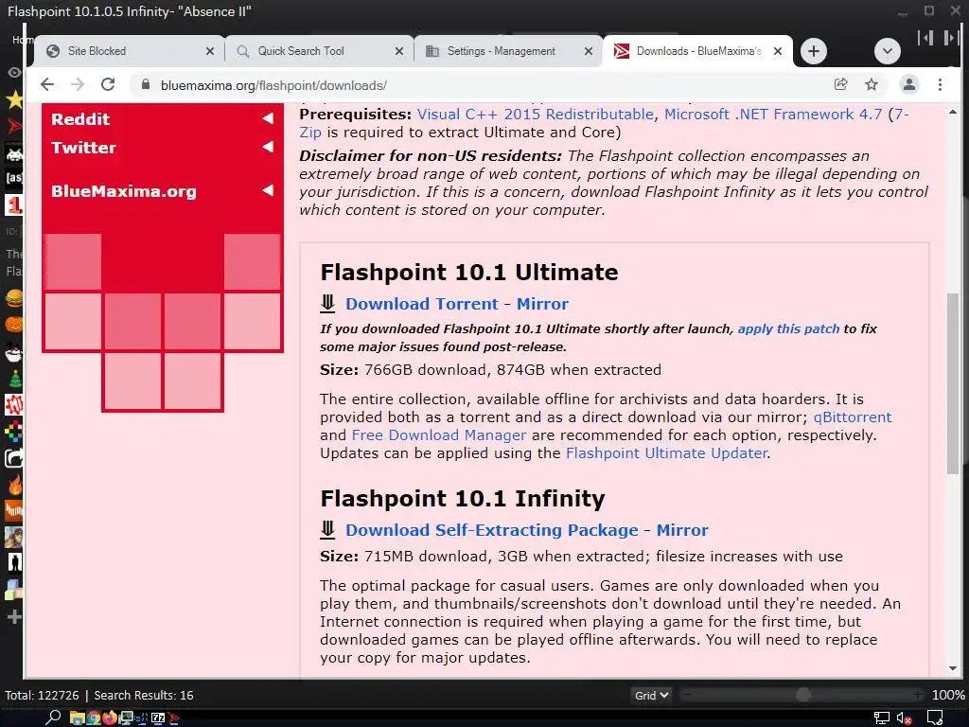The image size is (969, 727).
Task: Add a new playlist with the plus icon
Action: 13,617
